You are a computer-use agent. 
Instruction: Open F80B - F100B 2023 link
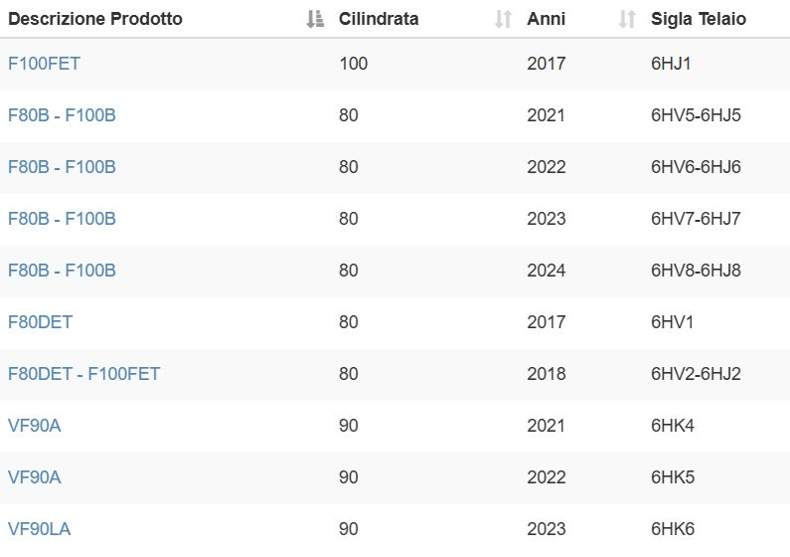coord(62,219)
